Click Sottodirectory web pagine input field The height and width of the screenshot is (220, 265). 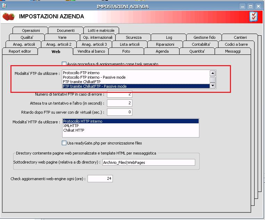coord(149,162)
